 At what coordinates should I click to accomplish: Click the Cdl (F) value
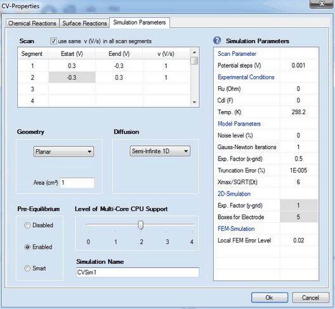pos(298,100)
